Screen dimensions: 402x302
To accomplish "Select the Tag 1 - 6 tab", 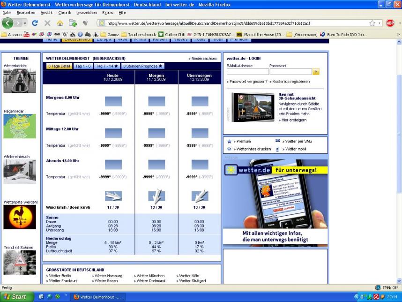I will click(x=83, y=66).
